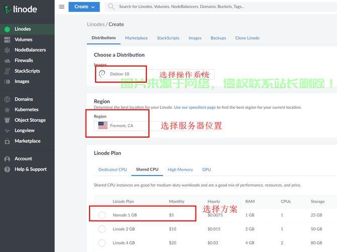Select the Dedicated CPU plan tab
The image size is (337, 252).
pos(113,170)
